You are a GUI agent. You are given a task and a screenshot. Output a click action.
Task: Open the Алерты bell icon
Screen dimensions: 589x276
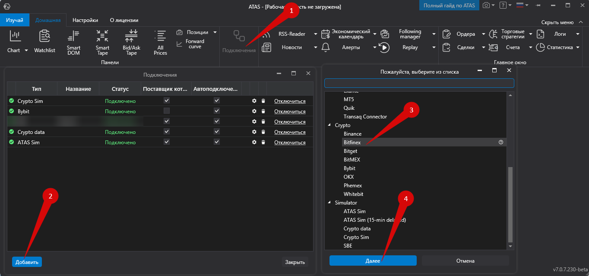click(x=326, y=47)
